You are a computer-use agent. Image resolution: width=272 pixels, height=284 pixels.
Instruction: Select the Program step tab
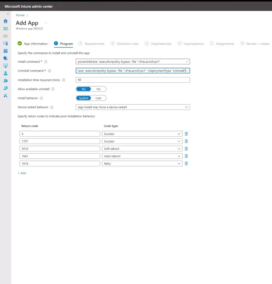[64, 44]
